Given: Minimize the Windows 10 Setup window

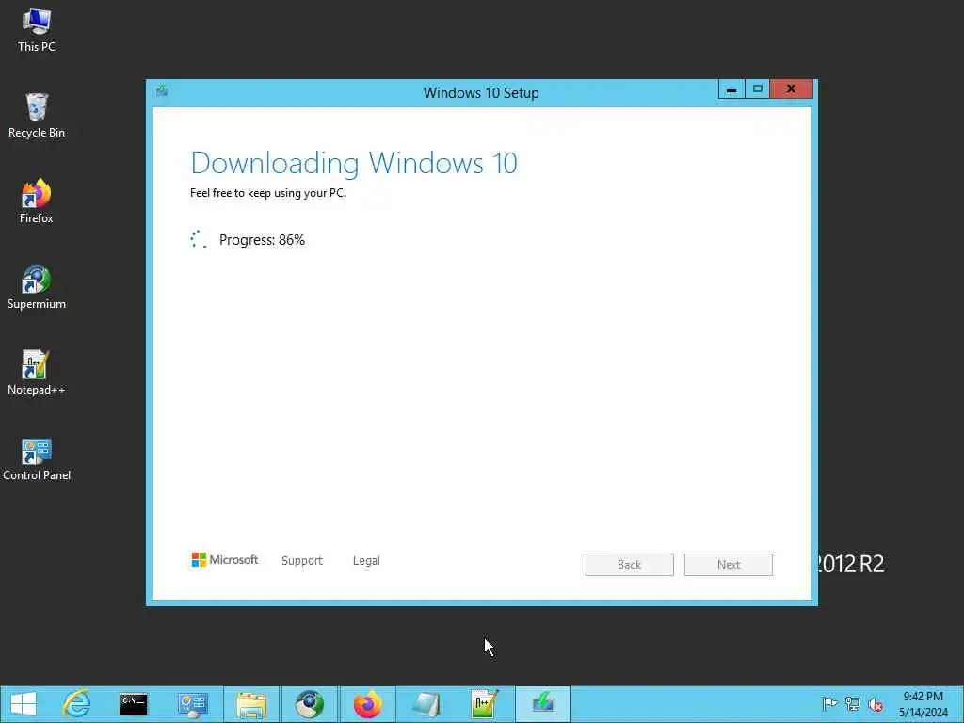Looking at the screenshot, I should click(731, 89).
